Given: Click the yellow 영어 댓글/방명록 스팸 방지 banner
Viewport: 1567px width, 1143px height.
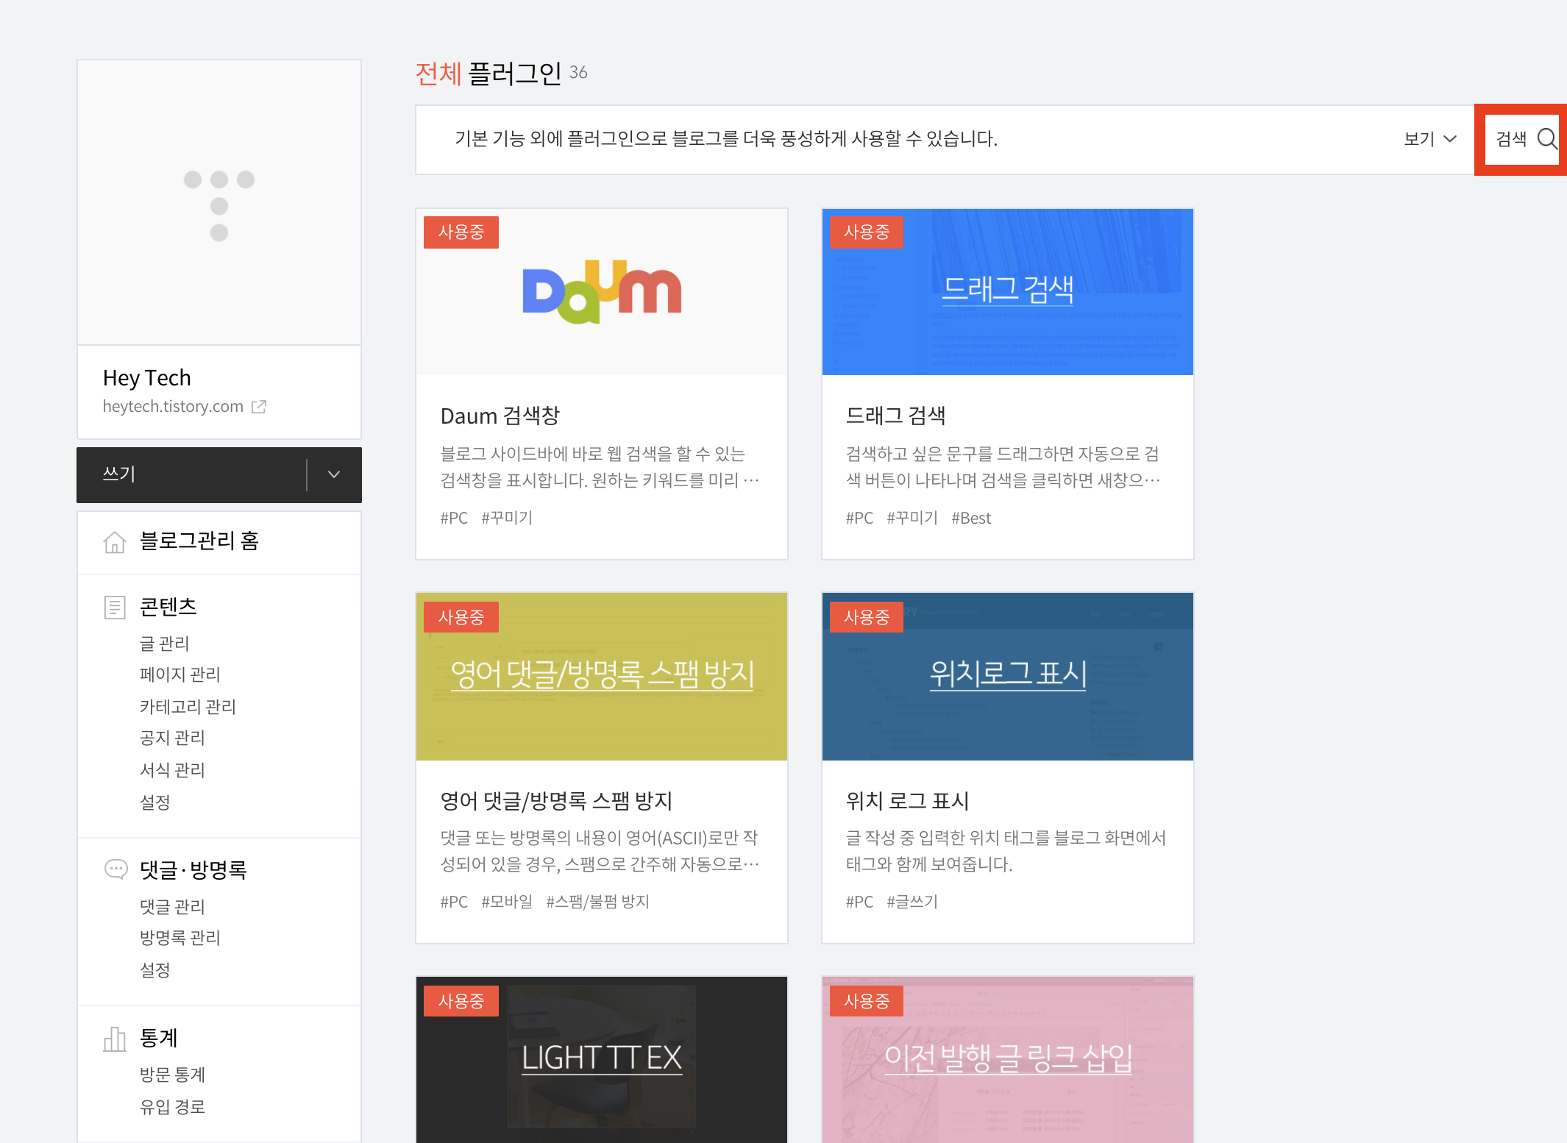Looking at the screenshot, I should click(x=601, y=676).
